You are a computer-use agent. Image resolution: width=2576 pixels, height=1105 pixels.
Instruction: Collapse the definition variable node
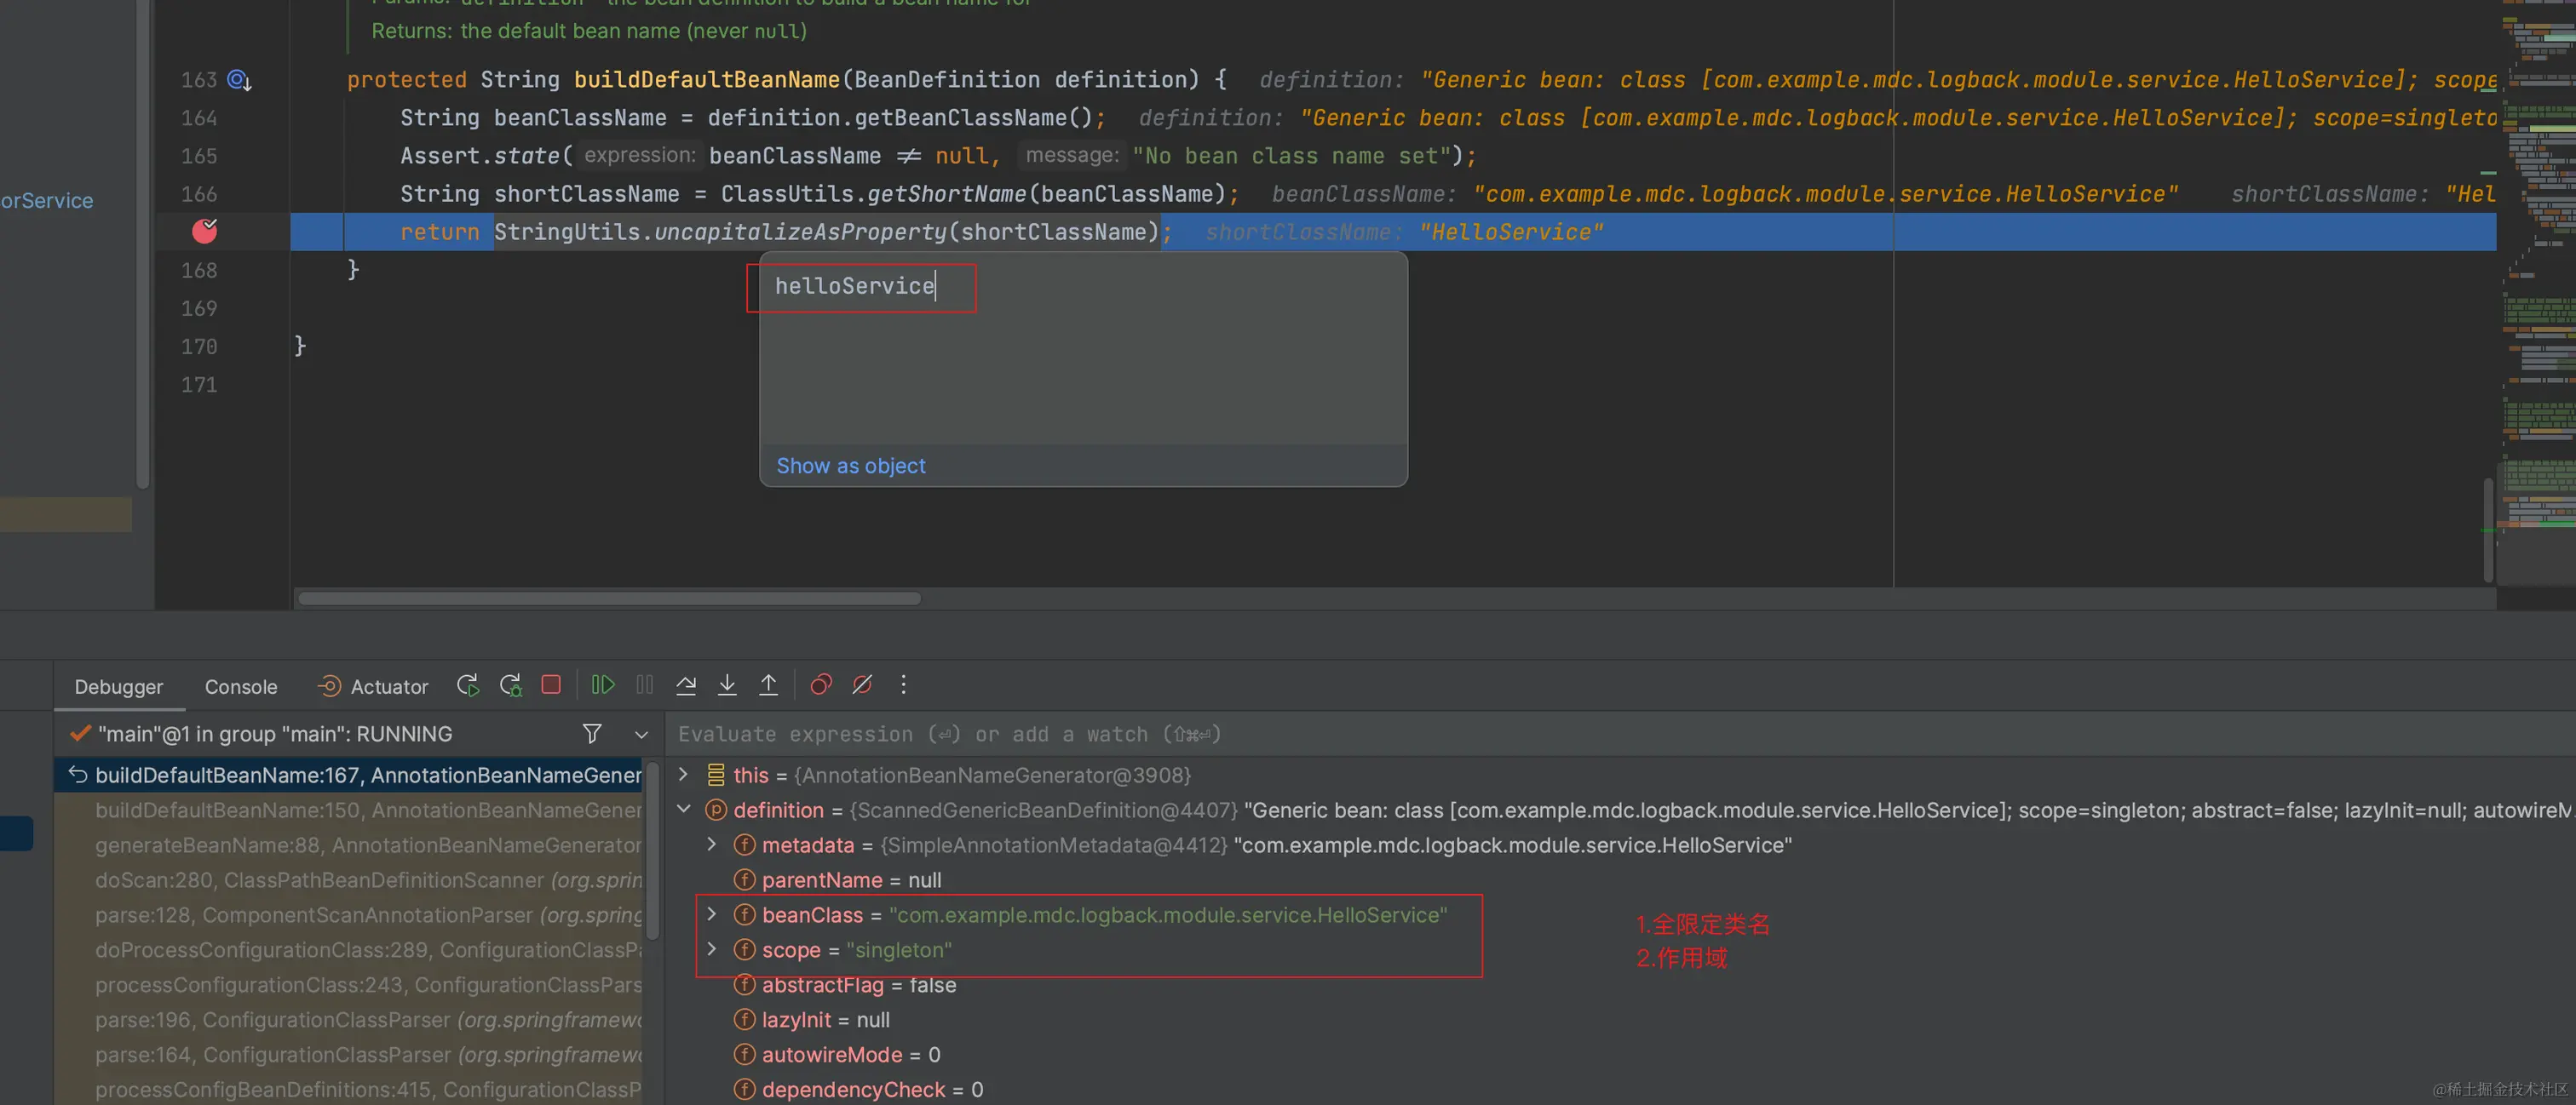pyautogui.click(x=684, y=810)
